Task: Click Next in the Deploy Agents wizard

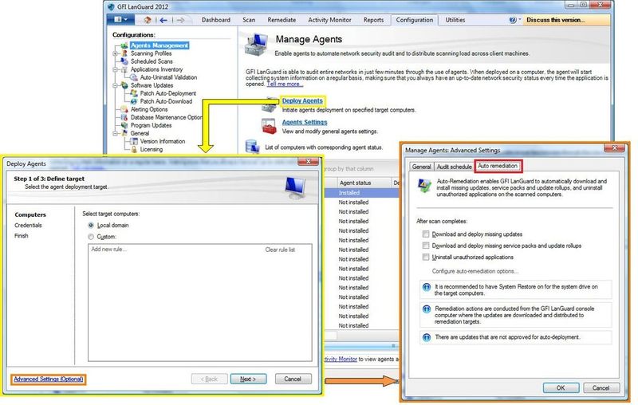Action: [x=248, y=379]
